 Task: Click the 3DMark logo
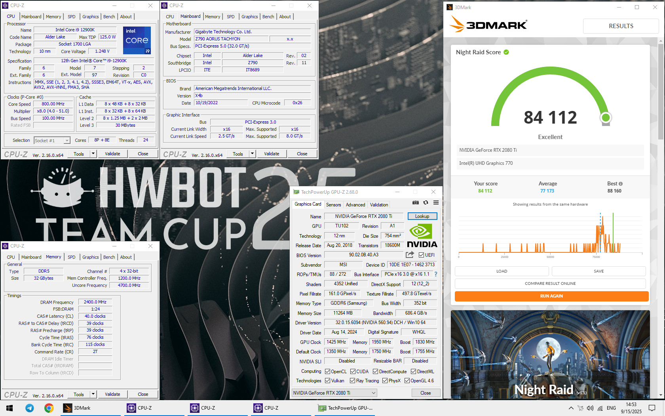(488, 25)
